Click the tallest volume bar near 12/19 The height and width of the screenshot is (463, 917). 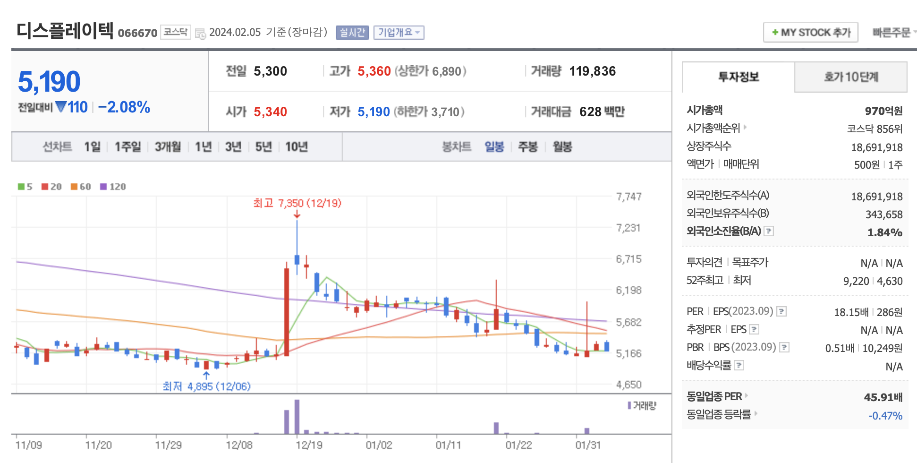[297, 417]
